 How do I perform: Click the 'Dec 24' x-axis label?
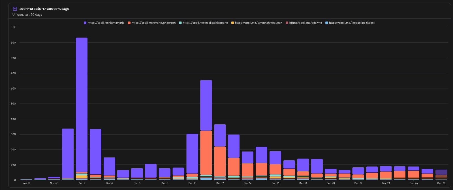(386, 183)
